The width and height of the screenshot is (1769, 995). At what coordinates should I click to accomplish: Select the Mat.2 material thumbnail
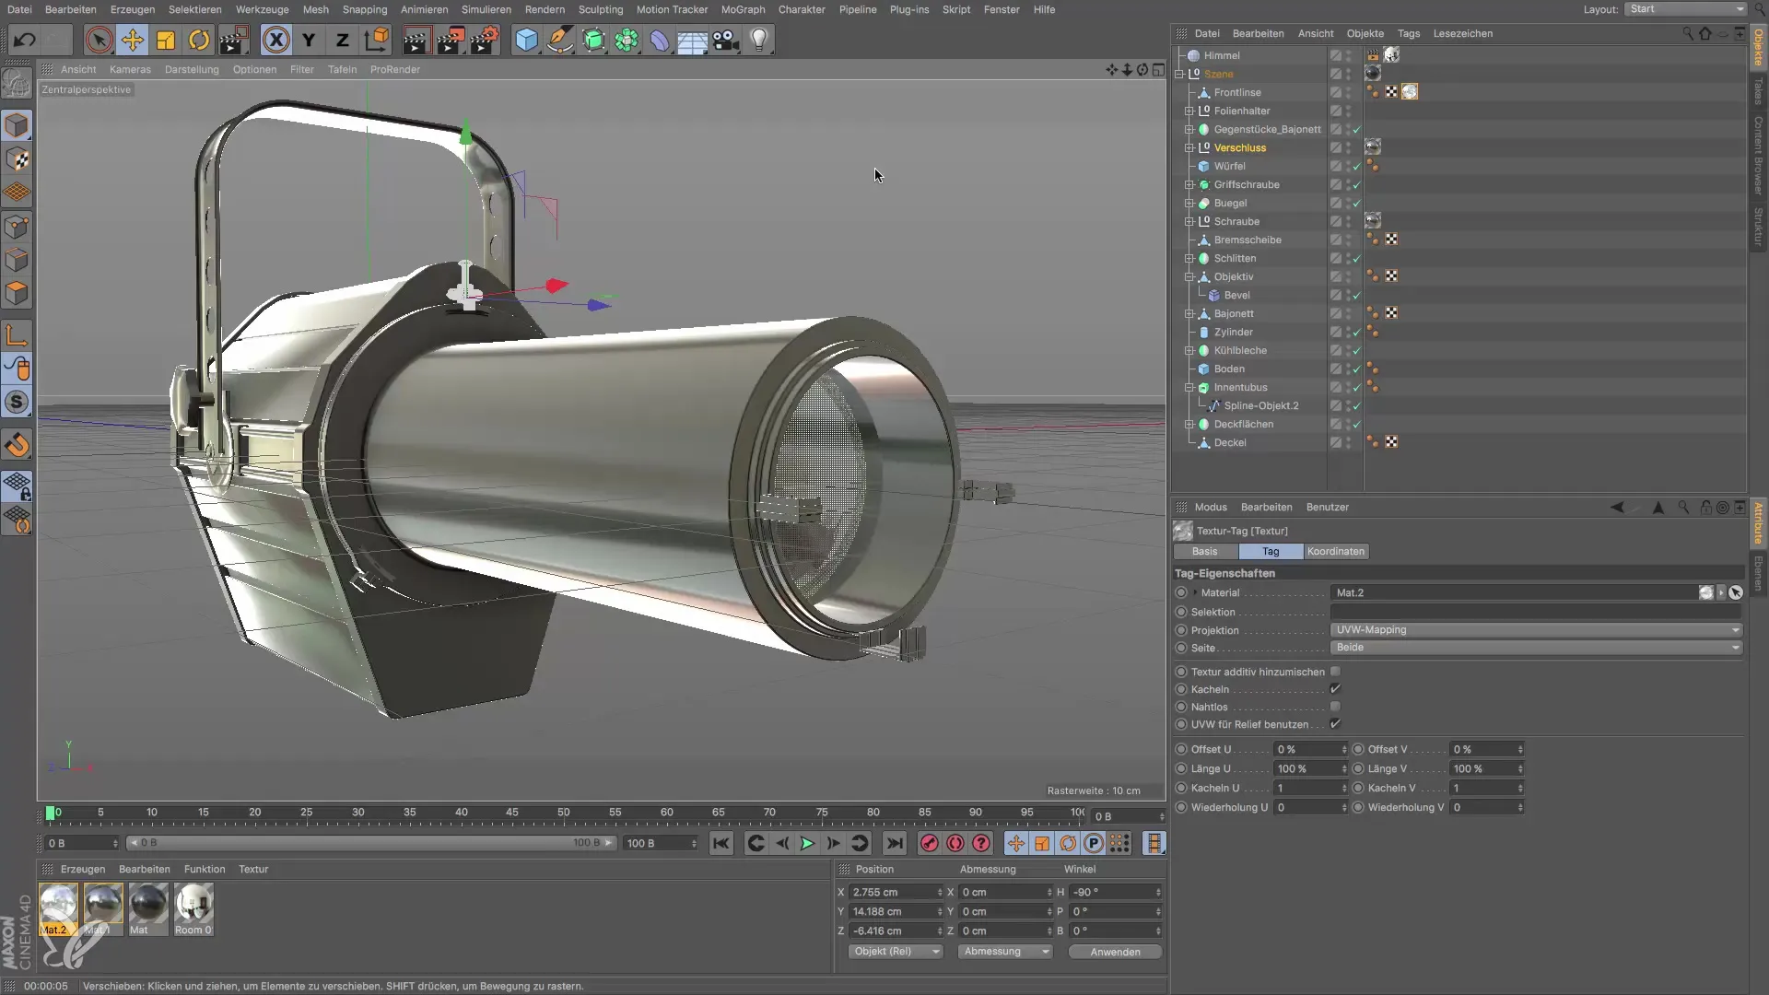click(58, 908)
